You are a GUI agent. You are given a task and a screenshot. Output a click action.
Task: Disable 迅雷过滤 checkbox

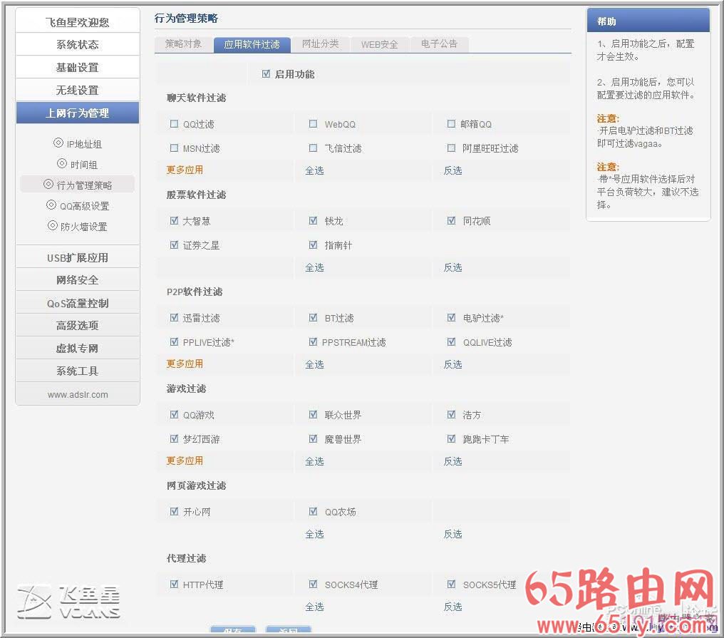click(x=174, y=317)
